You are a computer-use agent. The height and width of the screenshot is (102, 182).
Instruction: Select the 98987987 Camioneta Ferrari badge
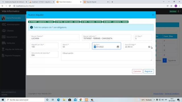pyautogui.click(x=116, y=22)
